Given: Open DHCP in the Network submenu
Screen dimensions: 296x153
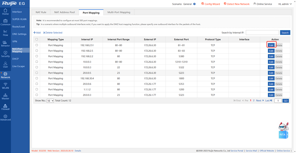Looking at the screenshot, I should pos(15,59).
